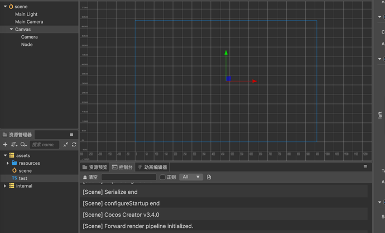Collapse the Canvas node arrow
Viewport: 385px width, 233px height.
pyautogui.click(x=11, y=29)
